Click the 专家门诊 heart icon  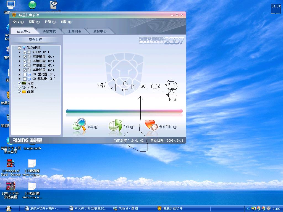click(x=151, y=125)
